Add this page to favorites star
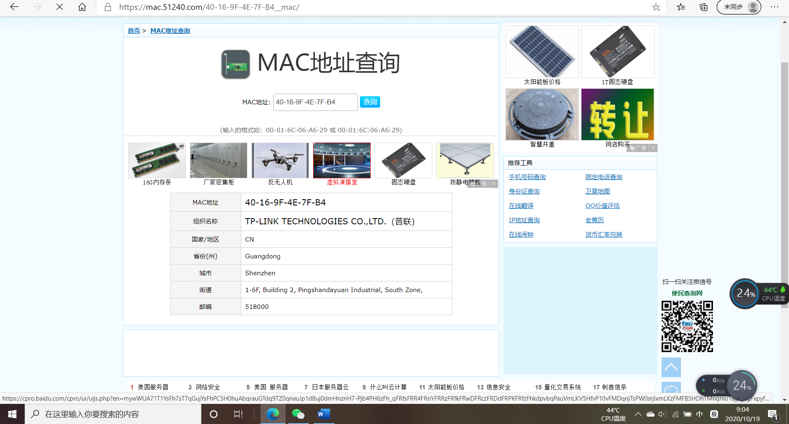Image resolution: width=789 pixels, height=424 pixels. (x=656, y=7)
